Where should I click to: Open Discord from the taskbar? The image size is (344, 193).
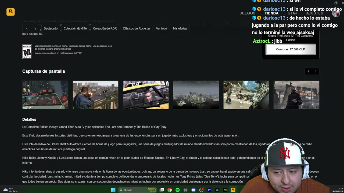193,190
